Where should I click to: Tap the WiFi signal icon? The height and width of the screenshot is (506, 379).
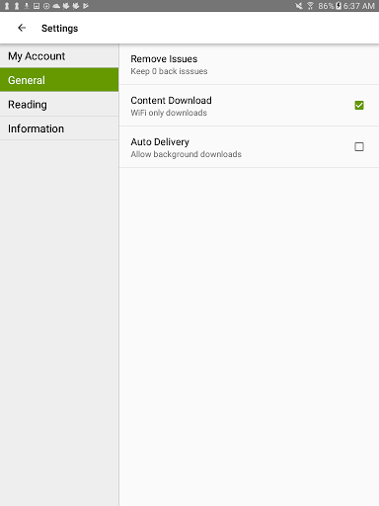tap(310, 6)
